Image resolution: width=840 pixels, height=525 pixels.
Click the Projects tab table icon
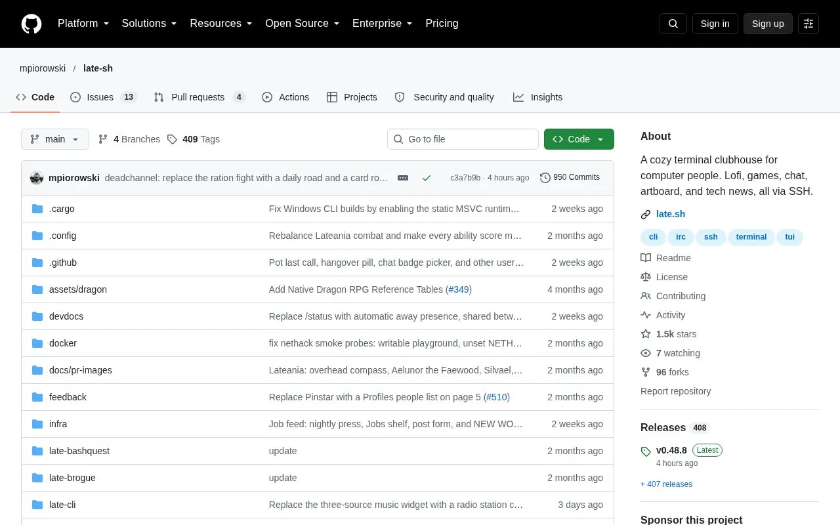coord(332,97)
